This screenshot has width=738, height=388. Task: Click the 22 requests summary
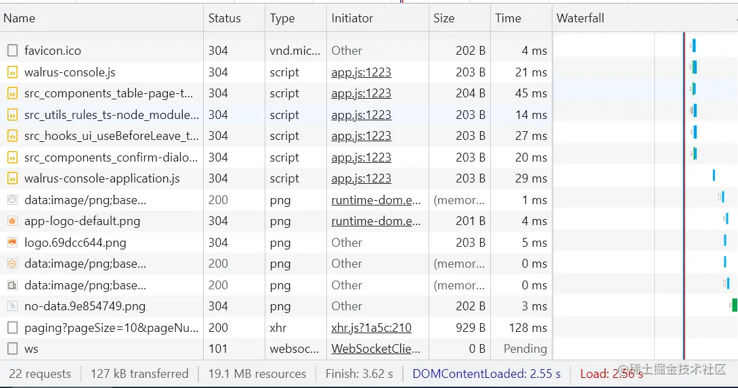(x=40, y=374)
